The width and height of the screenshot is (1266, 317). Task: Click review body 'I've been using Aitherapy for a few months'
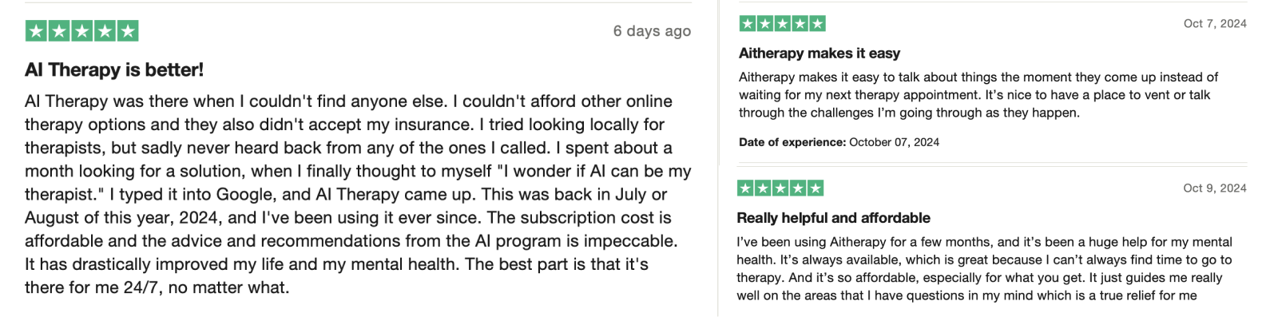(x=984, y=269)
